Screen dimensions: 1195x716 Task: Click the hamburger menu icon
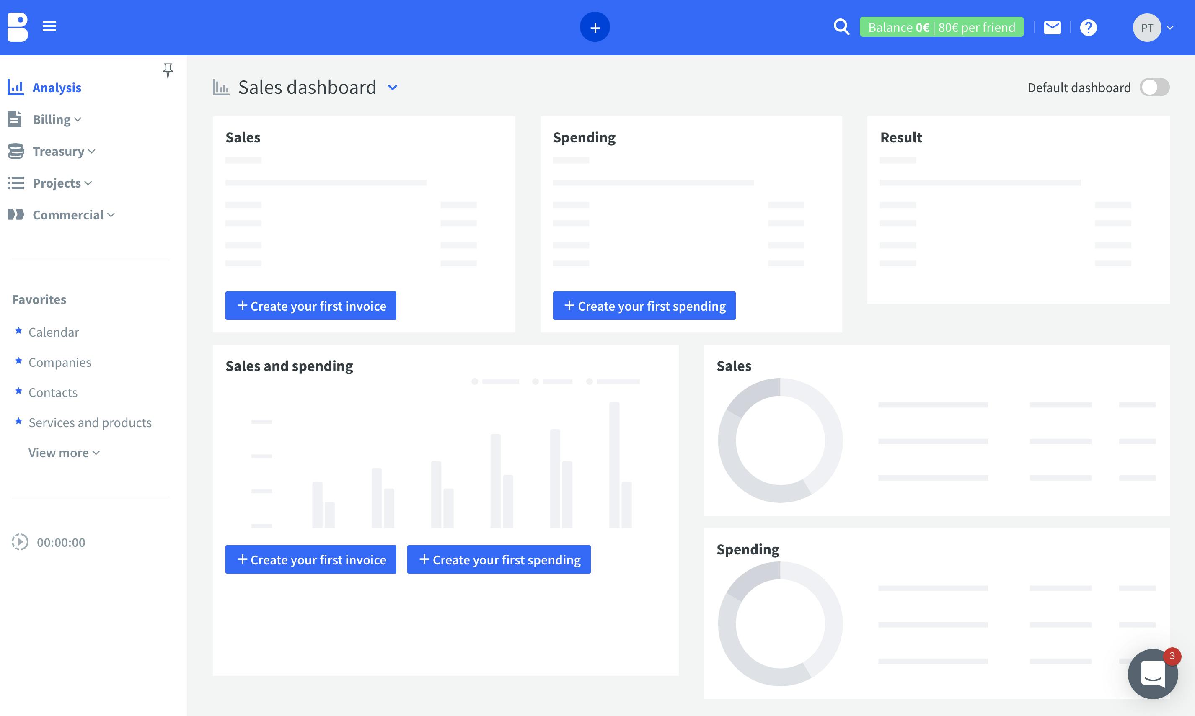49,26
